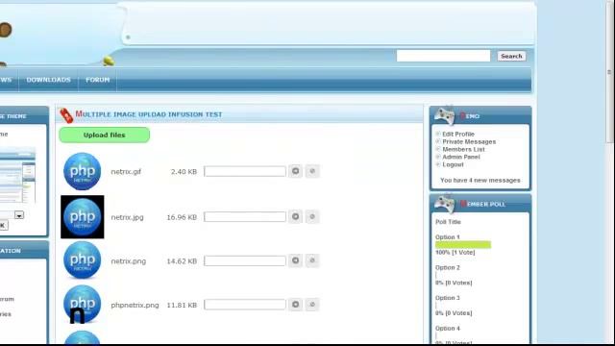Click the theme preview thumbnail in the left panel
615x346 pixels.
point(17,175)
